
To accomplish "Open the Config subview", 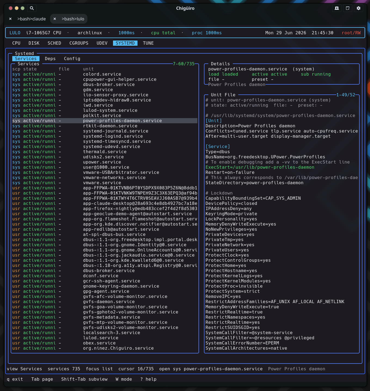I will click(72, 59).
